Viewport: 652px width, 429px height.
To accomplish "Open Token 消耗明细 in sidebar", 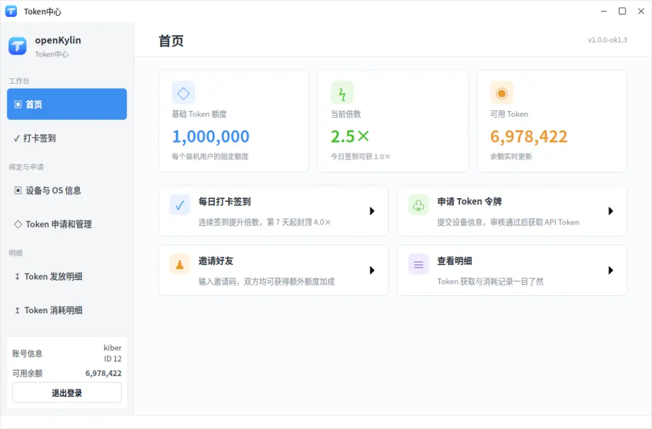I will [x=67, y=310].
